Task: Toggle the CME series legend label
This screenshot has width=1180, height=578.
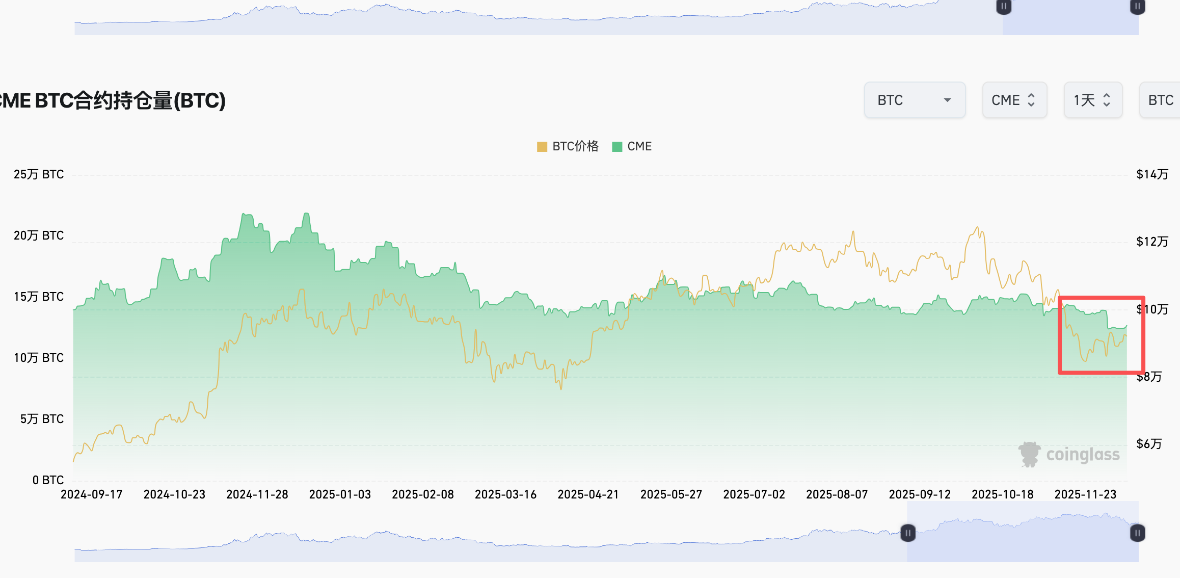Action: point(639,147)
